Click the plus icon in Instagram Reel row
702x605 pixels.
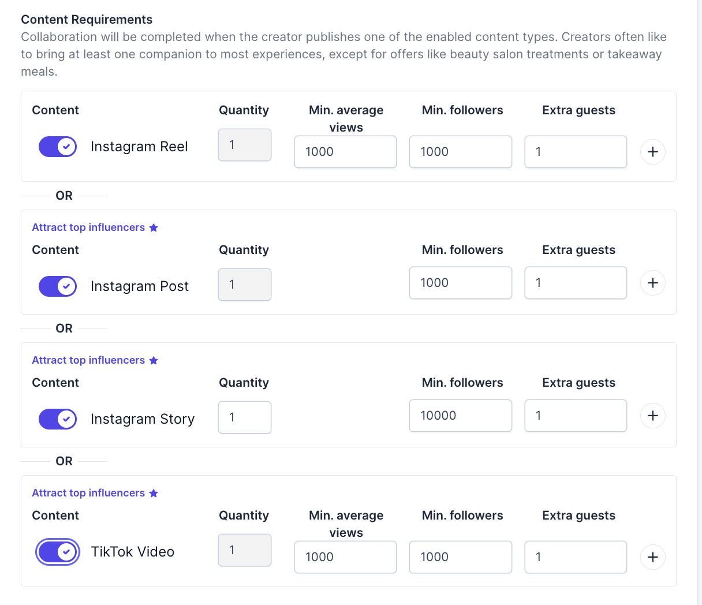652,152
